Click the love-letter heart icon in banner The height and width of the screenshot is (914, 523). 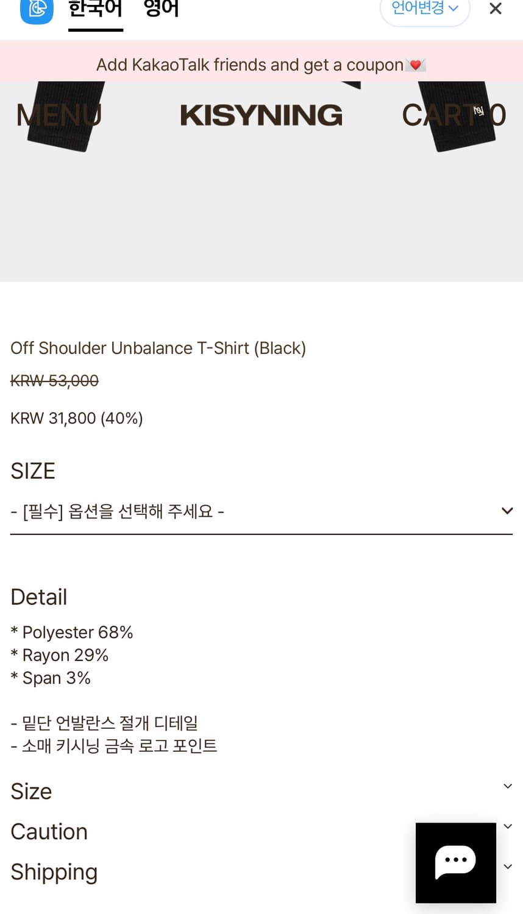tap(416, 65)
